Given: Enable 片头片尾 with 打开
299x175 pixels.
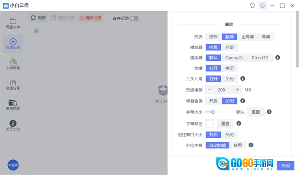Looking at the screenshot, I should pyautogui.click(x=213, y=79).
